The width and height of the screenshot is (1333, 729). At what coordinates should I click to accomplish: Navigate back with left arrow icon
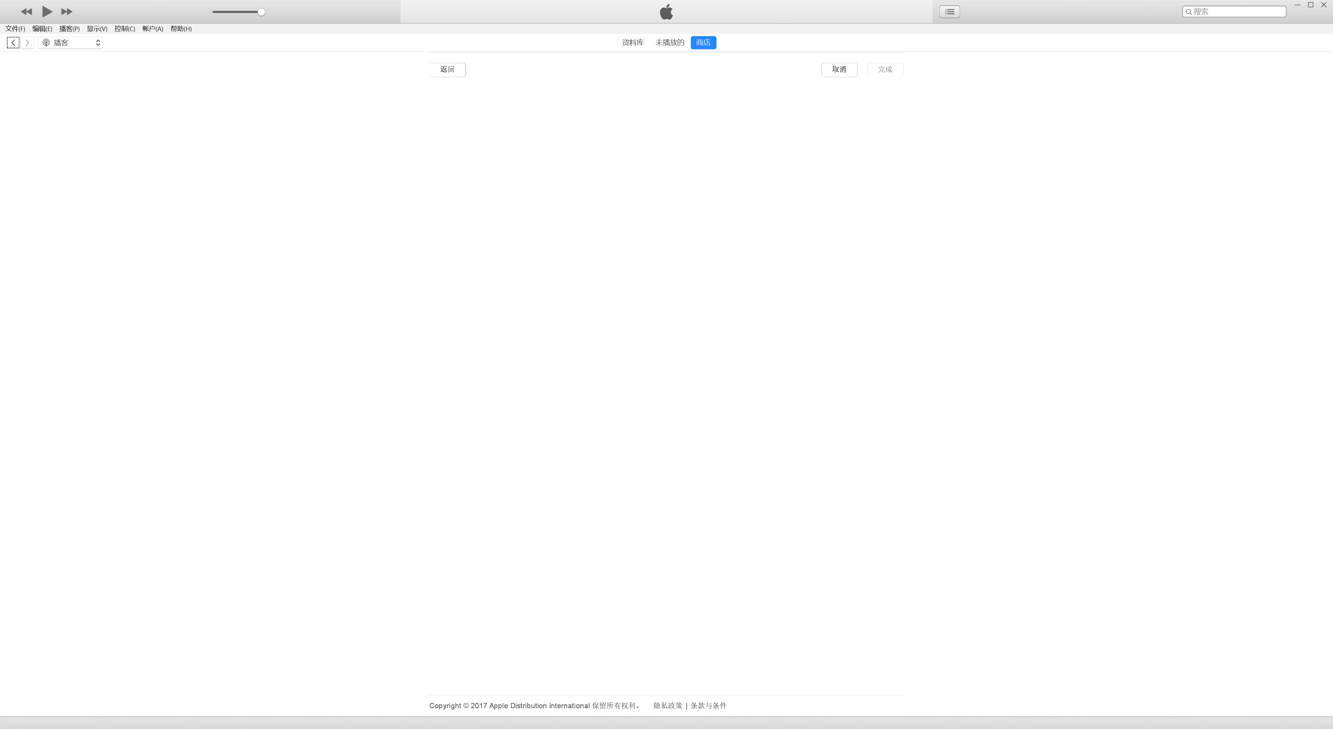point(13,42)
